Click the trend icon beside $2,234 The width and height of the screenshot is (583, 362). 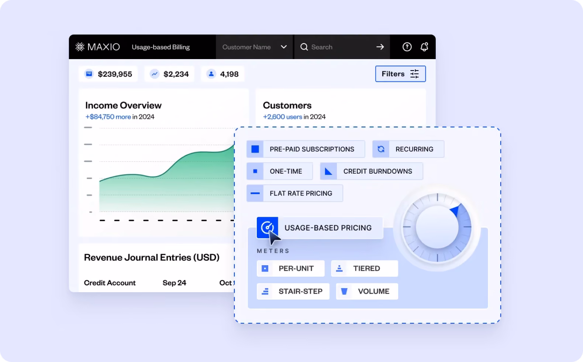[x=155, y=74]
